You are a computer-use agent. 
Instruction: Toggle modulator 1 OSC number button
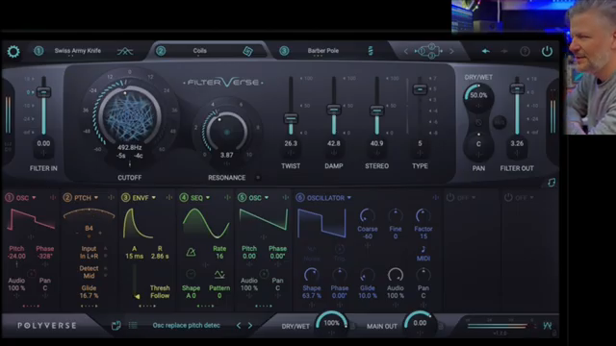[x=9, y=198]
